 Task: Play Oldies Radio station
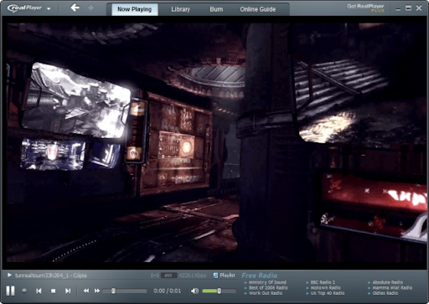[x=385, y=293]
